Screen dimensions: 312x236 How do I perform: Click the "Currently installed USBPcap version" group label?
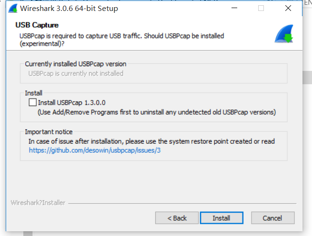pyautogui.click(x=75, y=64)
